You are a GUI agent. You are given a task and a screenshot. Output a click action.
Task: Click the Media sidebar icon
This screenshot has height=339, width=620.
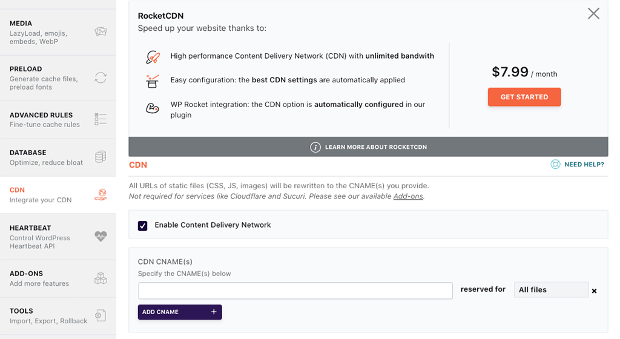pos(101,32)
